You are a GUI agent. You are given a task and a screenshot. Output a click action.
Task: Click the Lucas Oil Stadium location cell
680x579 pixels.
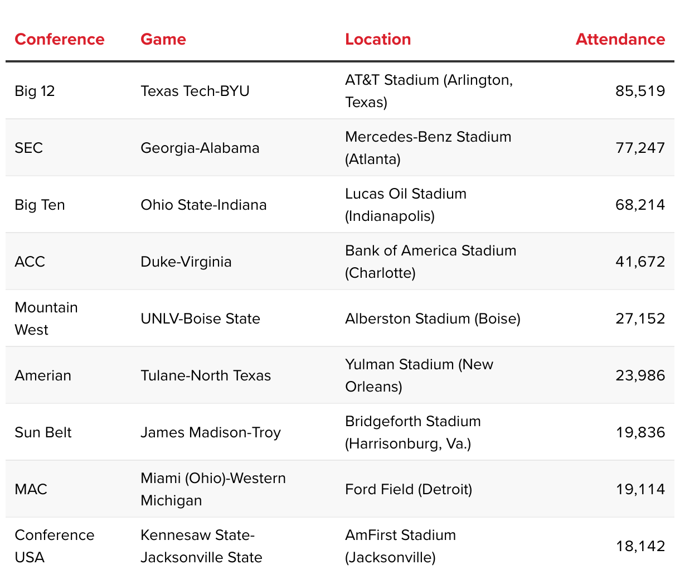click(405, 205)
